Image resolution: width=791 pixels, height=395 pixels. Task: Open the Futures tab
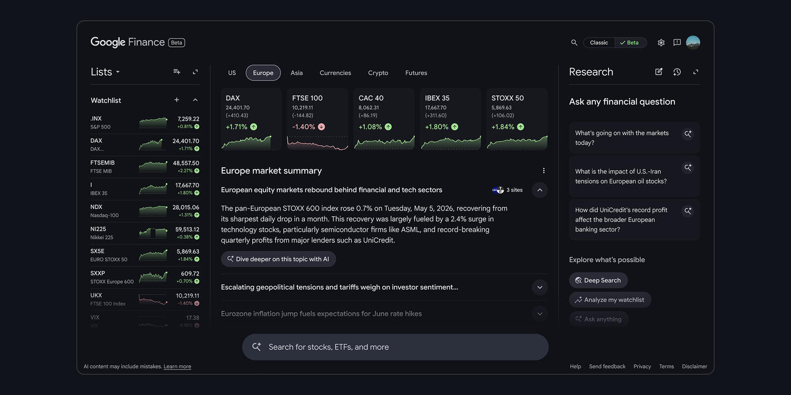(416, 72)
